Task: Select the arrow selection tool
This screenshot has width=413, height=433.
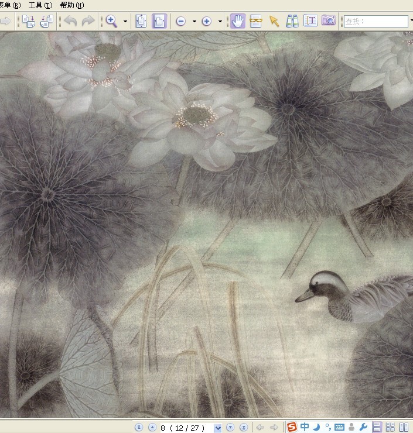Action: (274, 21)
